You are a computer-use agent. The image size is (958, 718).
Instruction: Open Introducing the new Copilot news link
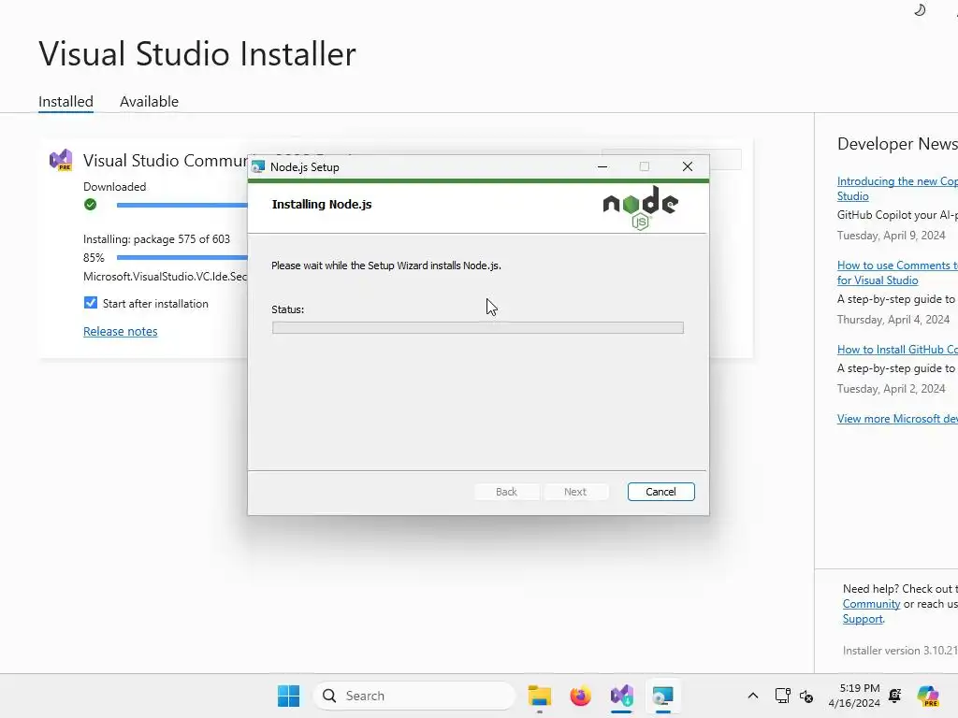897,189
